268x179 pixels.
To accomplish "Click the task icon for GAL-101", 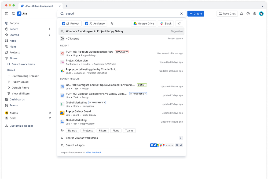I will 62,87.
